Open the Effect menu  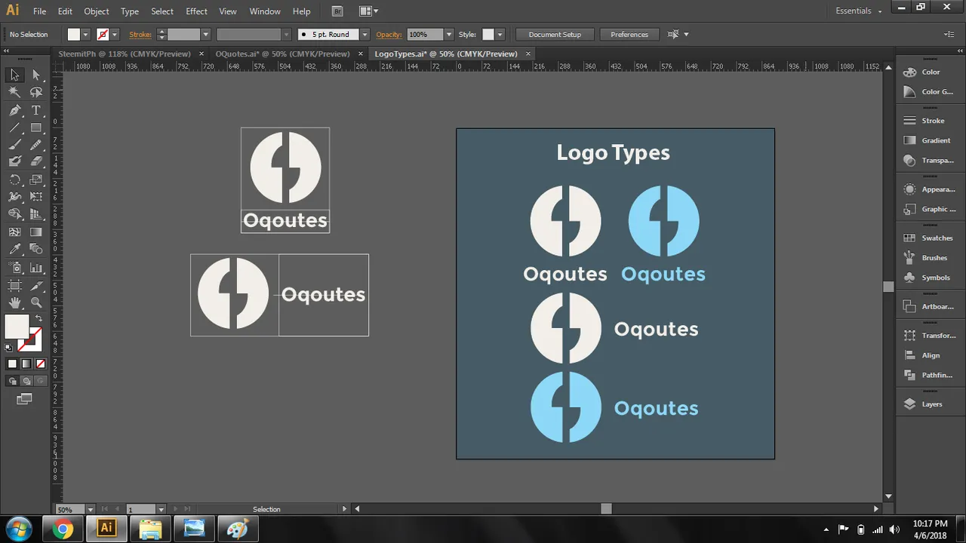click(196, 11)
